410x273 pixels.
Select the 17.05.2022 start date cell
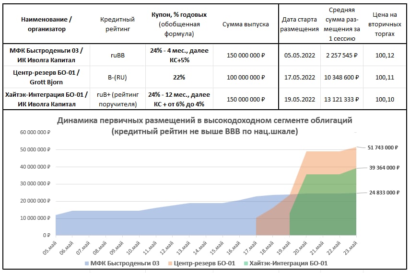(x=300, y=77)
